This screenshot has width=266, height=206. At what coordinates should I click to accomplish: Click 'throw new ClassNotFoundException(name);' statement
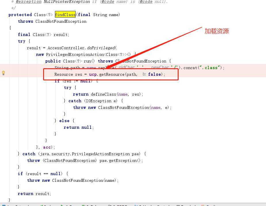point(73,180)
